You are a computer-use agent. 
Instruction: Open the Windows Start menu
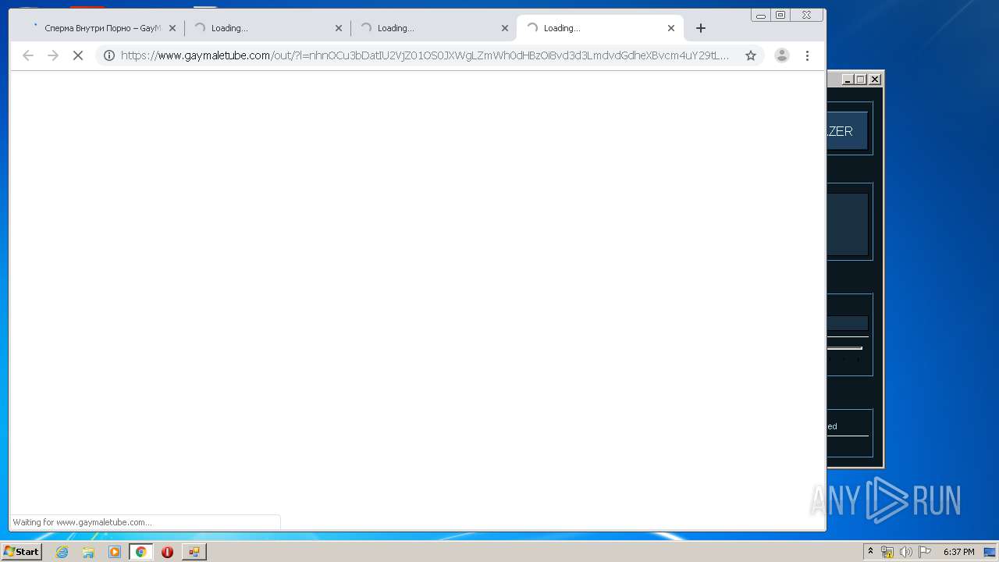21,552
